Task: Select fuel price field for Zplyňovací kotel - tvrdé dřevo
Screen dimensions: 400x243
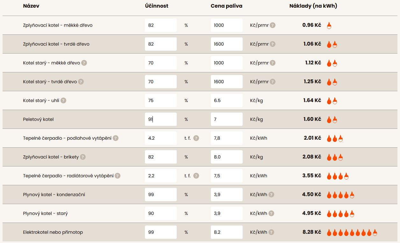Action: [x=226, y=44]
